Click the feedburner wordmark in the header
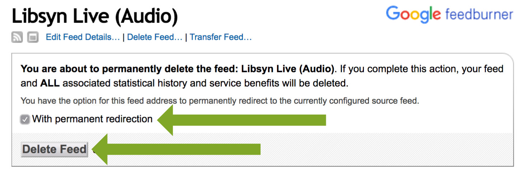Viewport: 525px width, 170px height. (479, 14)
